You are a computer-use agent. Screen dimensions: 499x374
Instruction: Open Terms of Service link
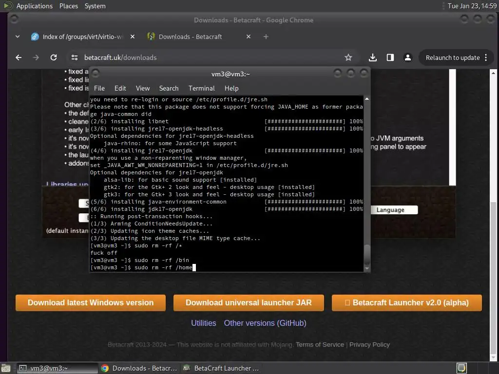pyautogui.click(x=320, y=345)
